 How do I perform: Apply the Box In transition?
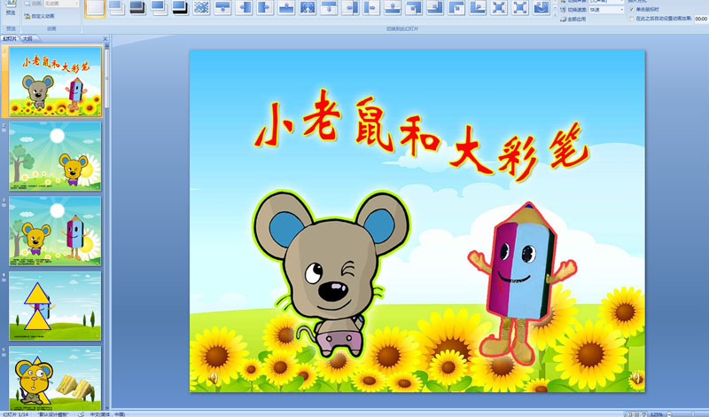pyautogui.click(x=499, y=7)
